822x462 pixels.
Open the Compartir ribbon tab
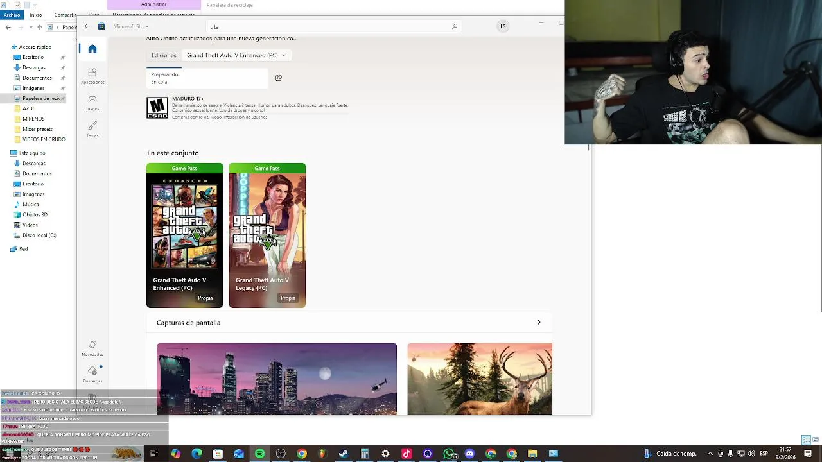66,15
